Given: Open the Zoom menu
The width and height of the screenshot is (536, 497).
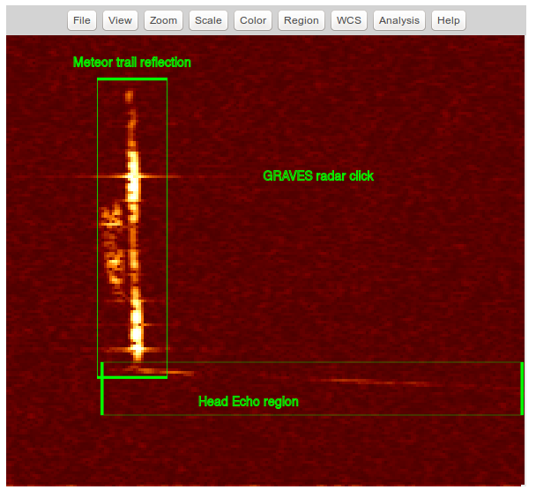Looking at the screenshot, I should 163,20.
